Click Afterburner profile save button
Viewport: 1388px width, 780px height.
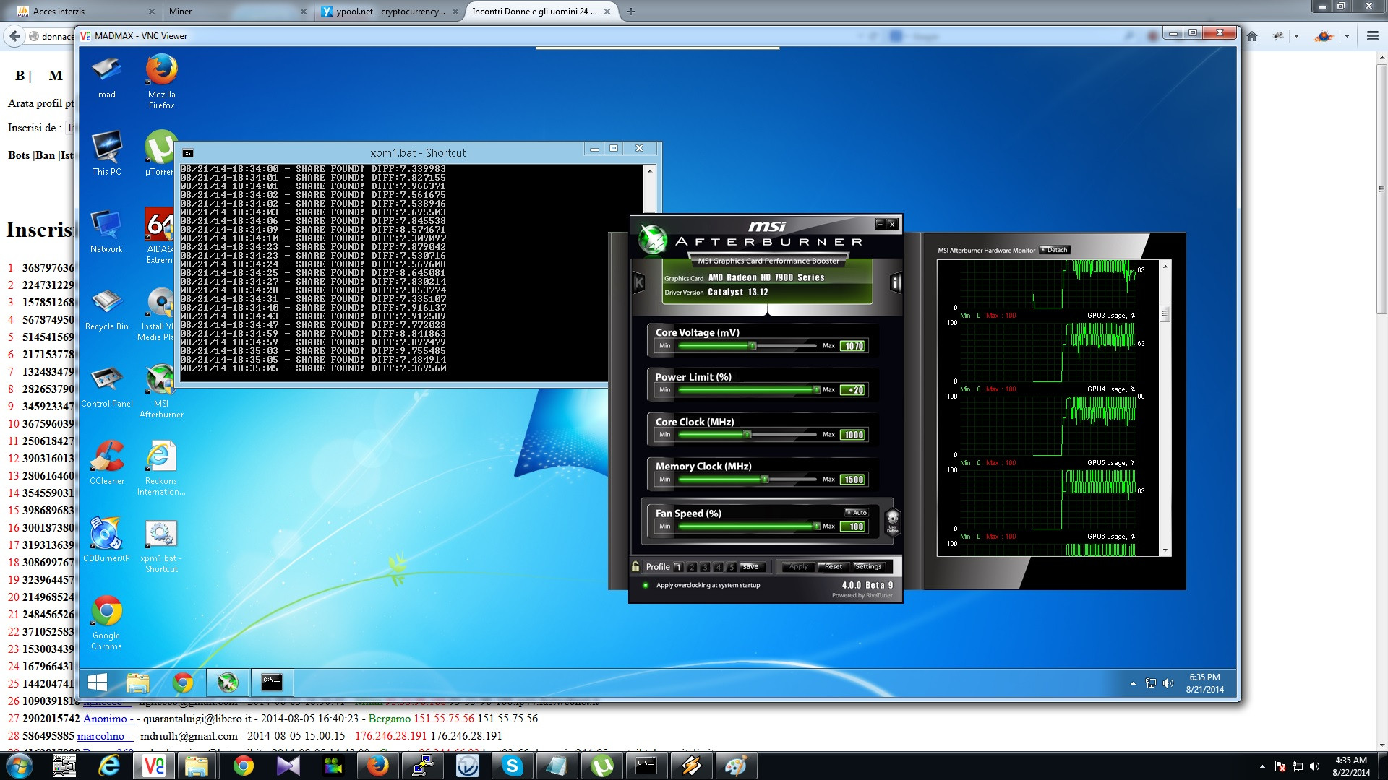click(751, 567)
